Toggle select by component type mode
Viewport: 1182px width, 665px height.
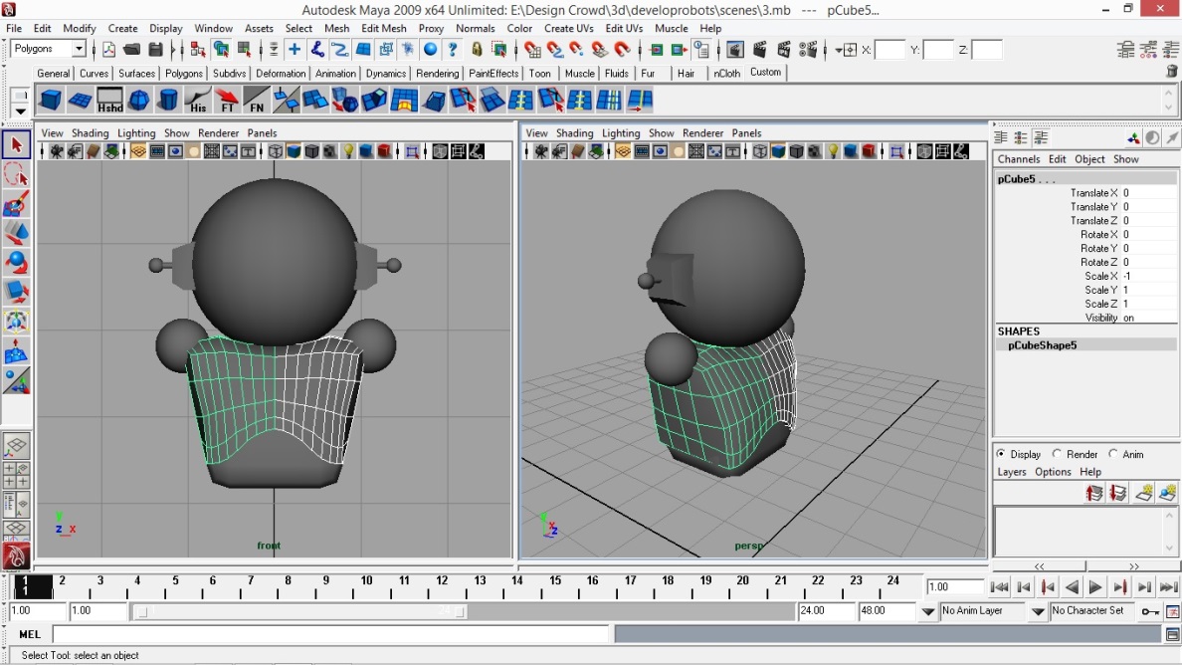(244, 50)
